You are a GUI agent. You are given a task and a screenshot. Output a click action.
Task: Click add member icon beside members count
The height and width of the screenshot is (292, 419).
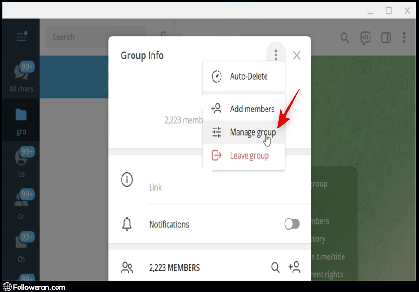click(x=294, y=267)
